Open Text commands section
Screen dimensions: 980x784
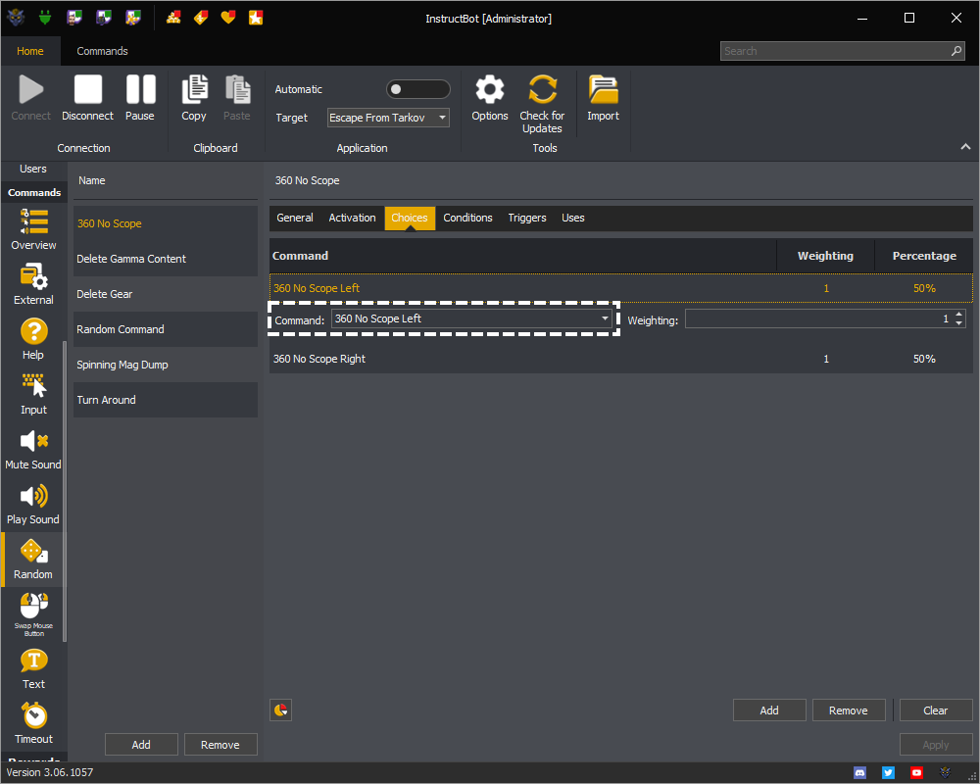33,668
